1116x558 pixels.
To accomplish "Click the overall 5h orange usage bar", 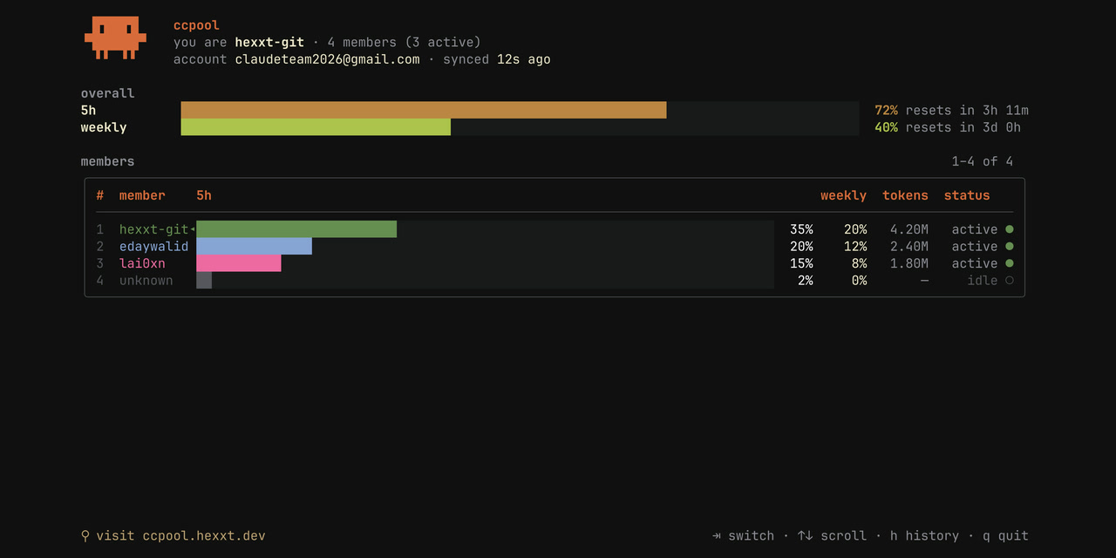I will [424, 110].
